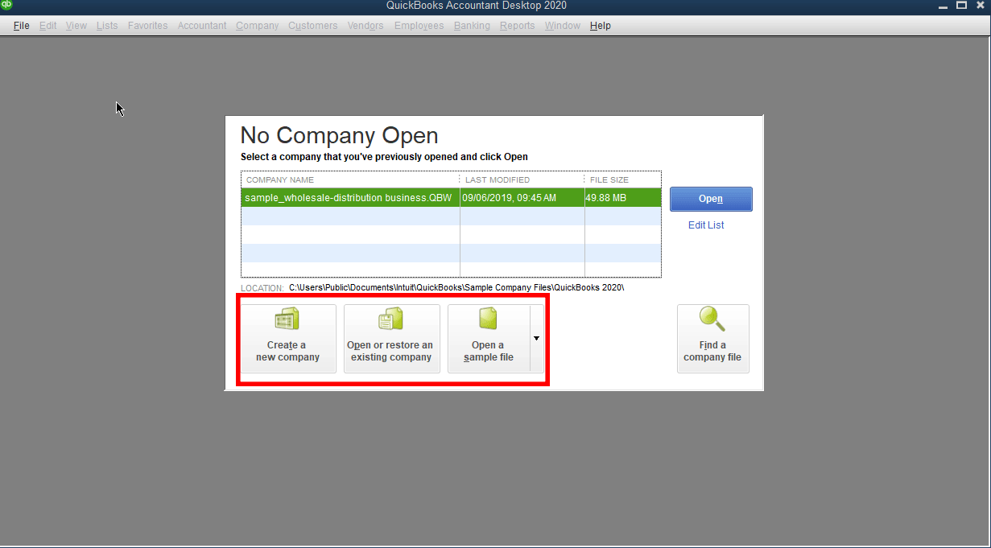Open the Help menu

601,26
